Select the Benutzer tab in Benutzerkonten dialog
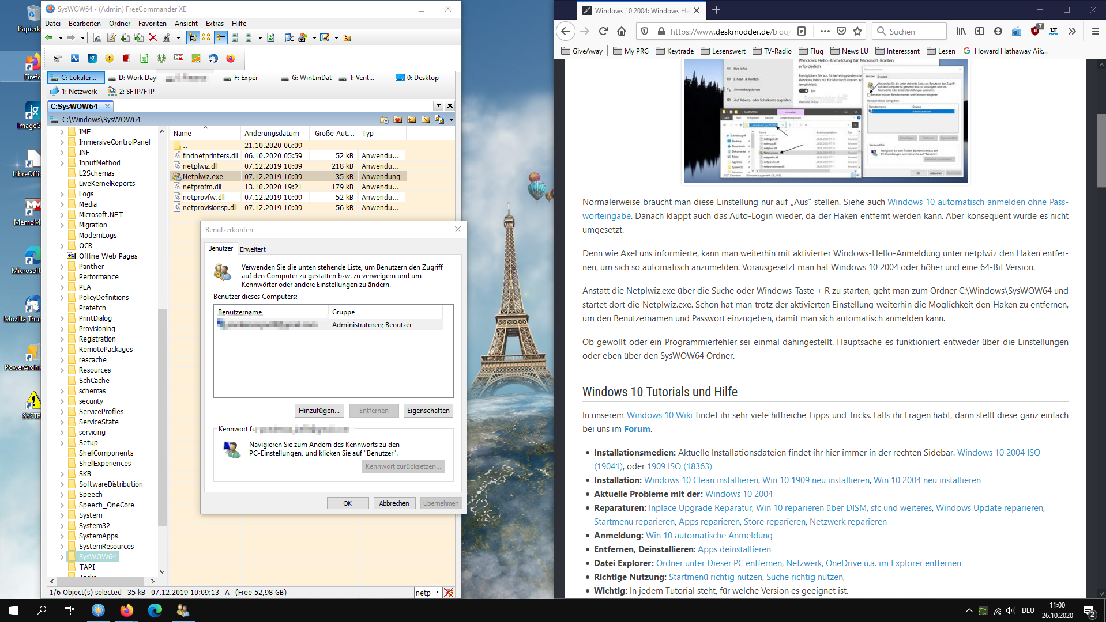The image size is (1106, 622). 220,248
